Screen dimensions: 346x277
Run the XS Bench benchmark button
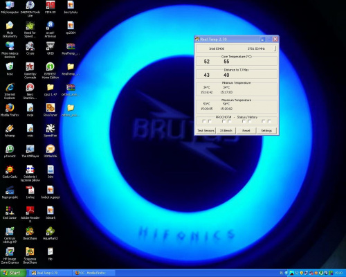[x=226, y=131]
